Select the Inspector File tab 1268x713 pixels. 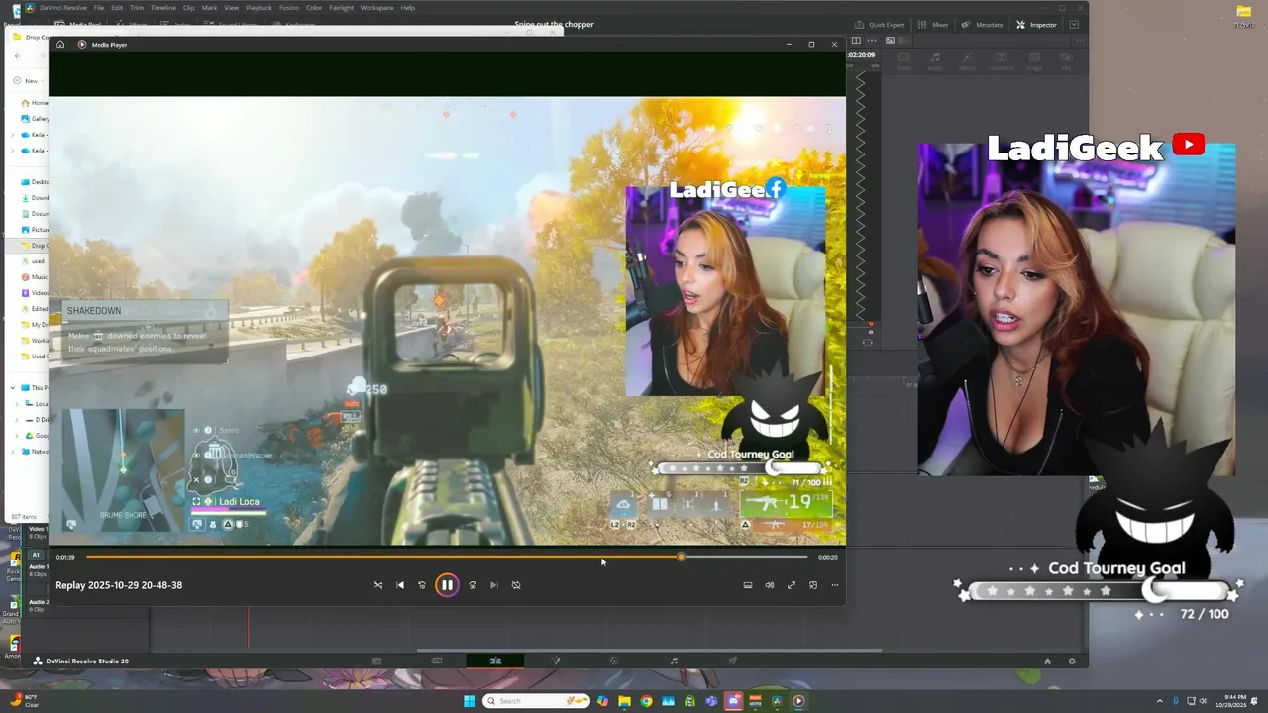tap(1066, 61)
